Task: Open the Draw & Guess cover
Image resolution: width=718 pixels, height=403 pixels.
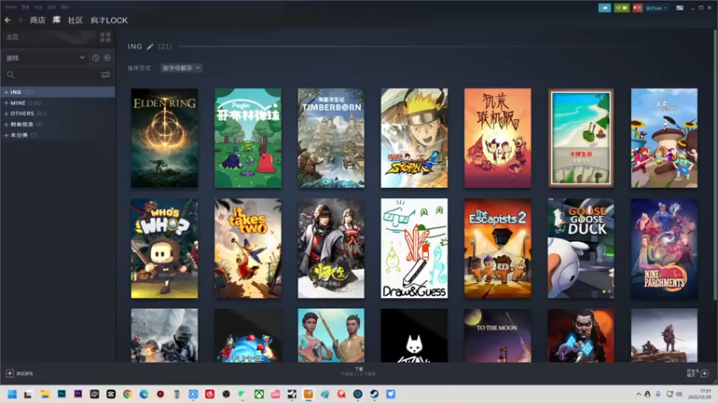Action: point(415,248)
